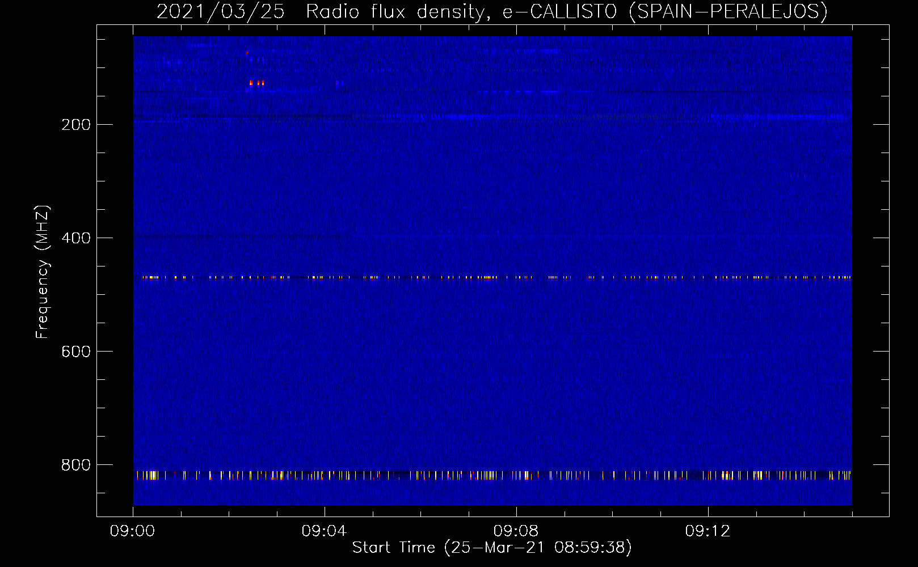918x567 pixels.
Task: Click the bright interference band near 820 MHz
Action: pos(492,475)
